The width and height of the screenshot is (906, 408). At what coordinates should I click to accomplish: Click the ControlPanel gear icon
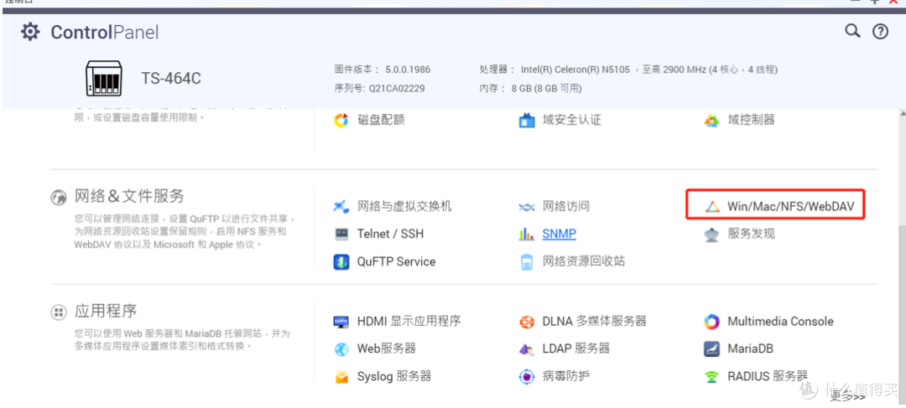pyautogui.click(x=31, y=32)
